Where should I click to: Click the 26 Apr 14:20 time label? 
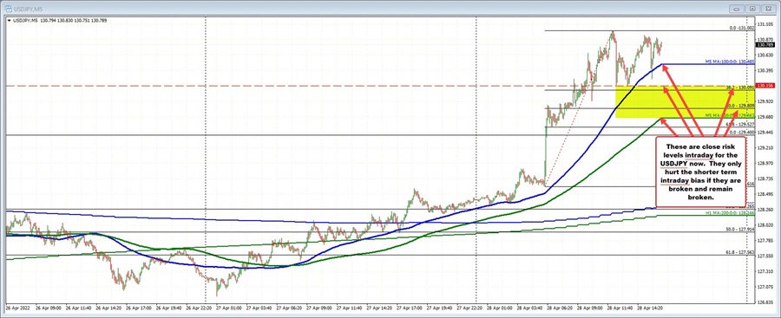108,308
